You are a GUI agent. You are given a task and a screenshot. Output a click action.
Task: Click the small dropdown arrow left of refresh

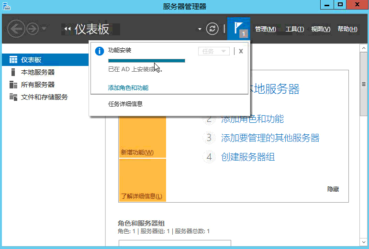point(200,30)
